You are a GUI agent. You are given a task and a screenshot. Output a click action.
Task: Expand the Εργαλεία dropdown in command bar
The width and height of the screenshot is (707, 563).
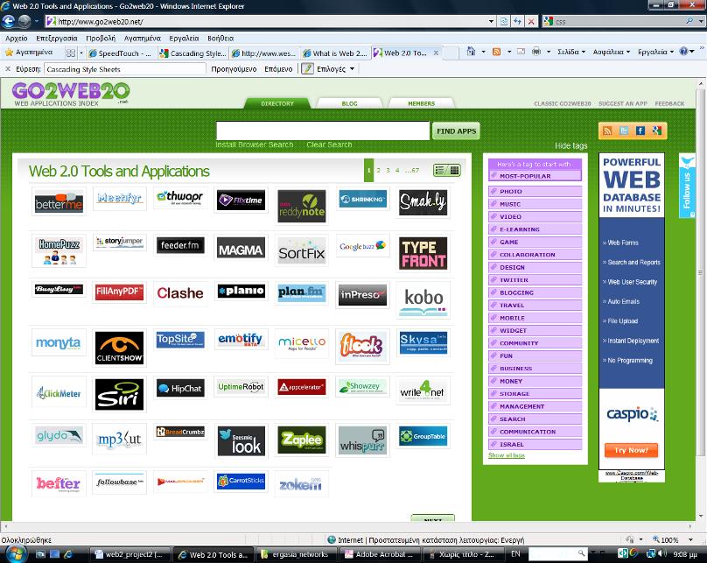click(655, 52)
